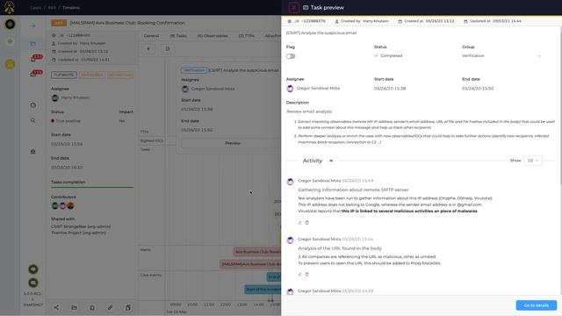This screenshot has height=316, width=562.
Task: Edit the 'Analysis of the URL found' activity
Action: click(x=300, y=274)
